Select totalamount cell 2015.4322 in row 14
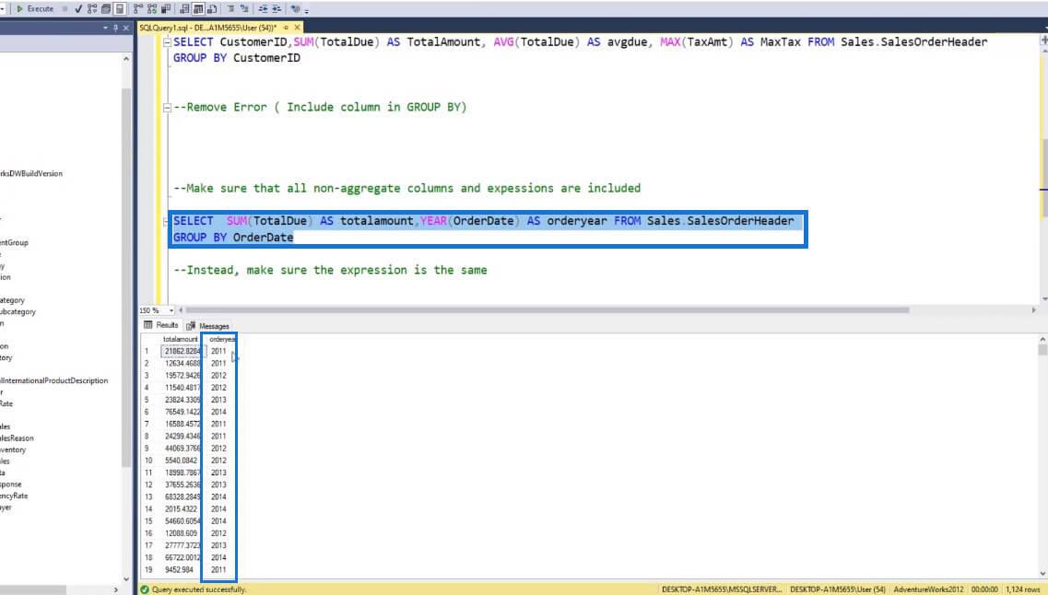Screen dimensions: 1048x595 point(182,508)
